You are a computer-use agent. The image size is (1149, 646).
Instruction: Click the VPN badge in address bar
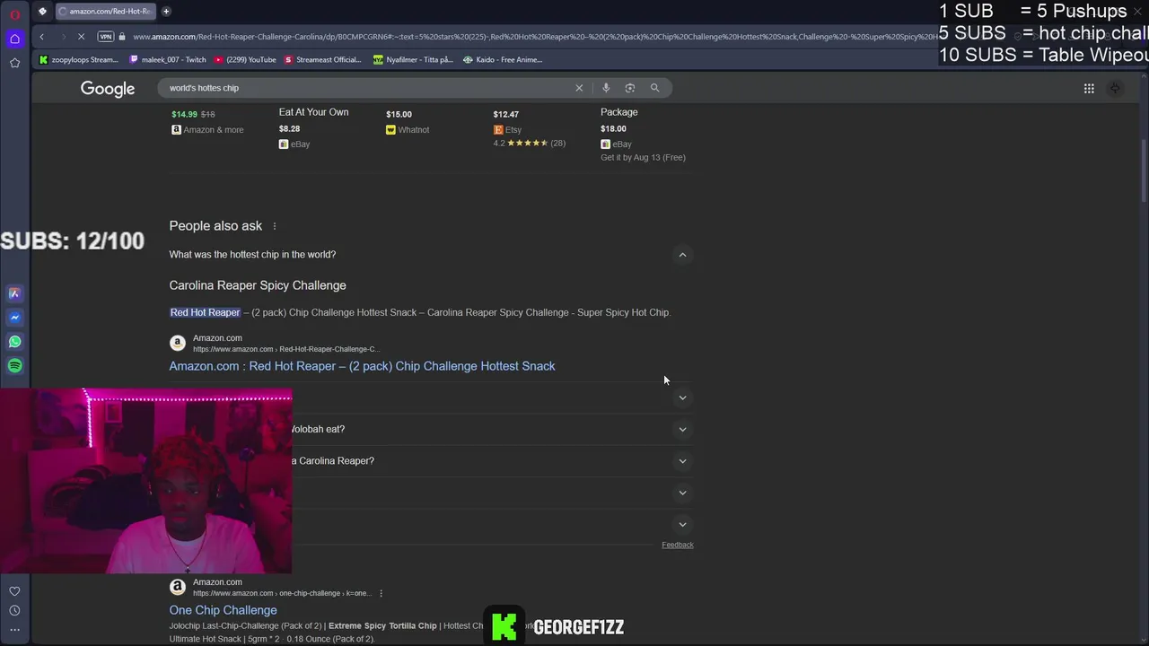pyautogui.click(x=106, y=37)
